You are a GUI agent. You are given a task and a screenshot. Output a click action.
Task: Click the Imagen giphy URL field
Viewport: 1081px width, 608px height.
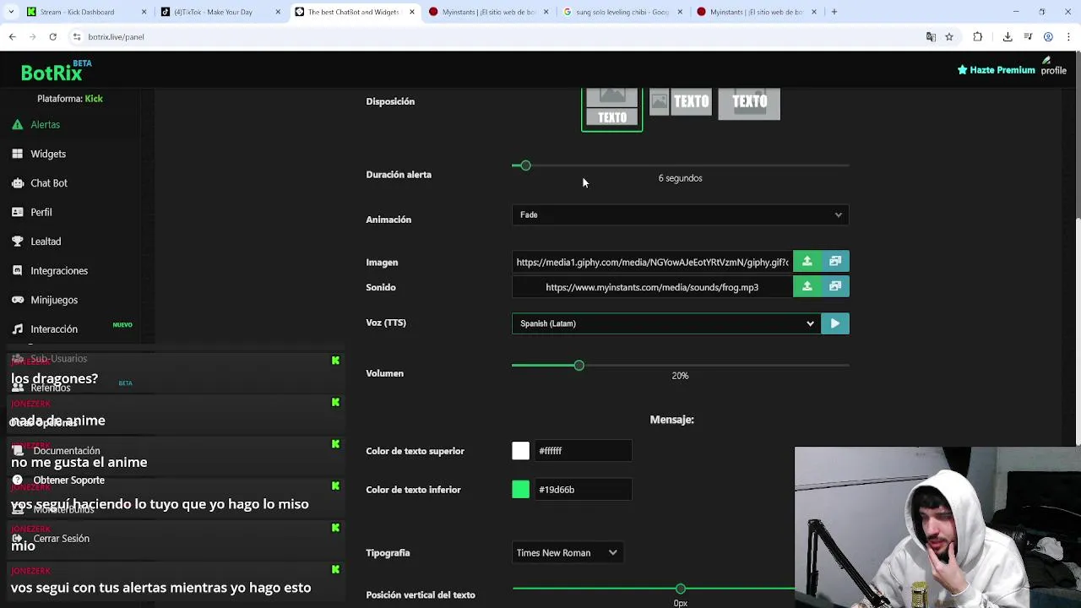[x=652, y=262]
